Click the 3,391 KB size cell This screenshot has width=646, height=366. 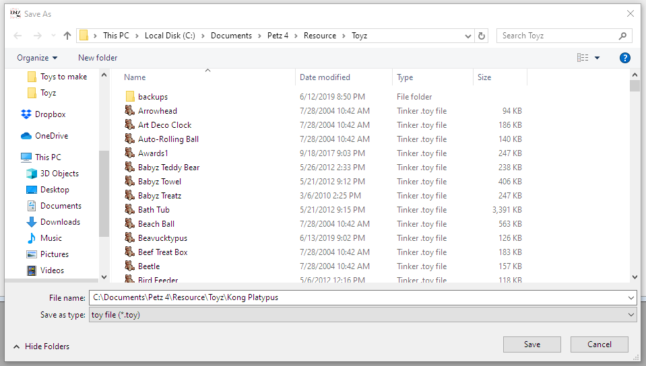click(x=507, y=210)
